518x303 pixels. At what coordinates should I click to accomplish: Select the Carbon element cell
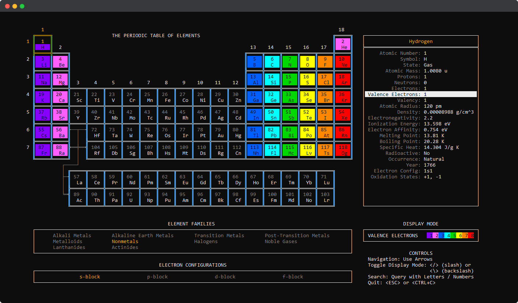click(x=272, y=62)
